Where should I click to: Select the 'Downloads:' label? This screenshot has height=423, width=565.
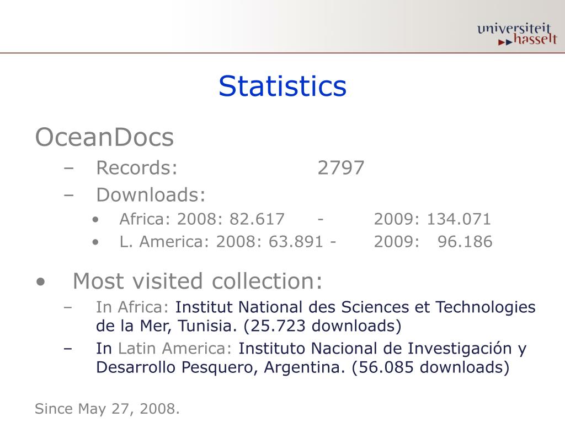[151, 194]
